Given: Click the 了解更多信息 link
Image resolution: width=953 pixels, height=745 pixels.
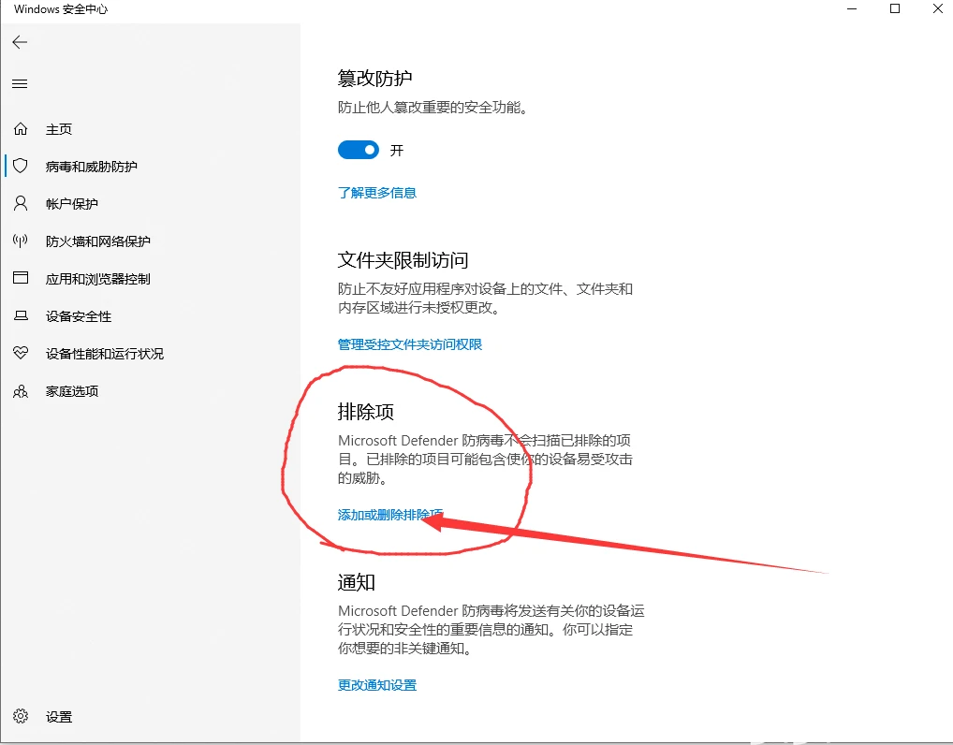Looking at the screenshot, I should [377, 193].
